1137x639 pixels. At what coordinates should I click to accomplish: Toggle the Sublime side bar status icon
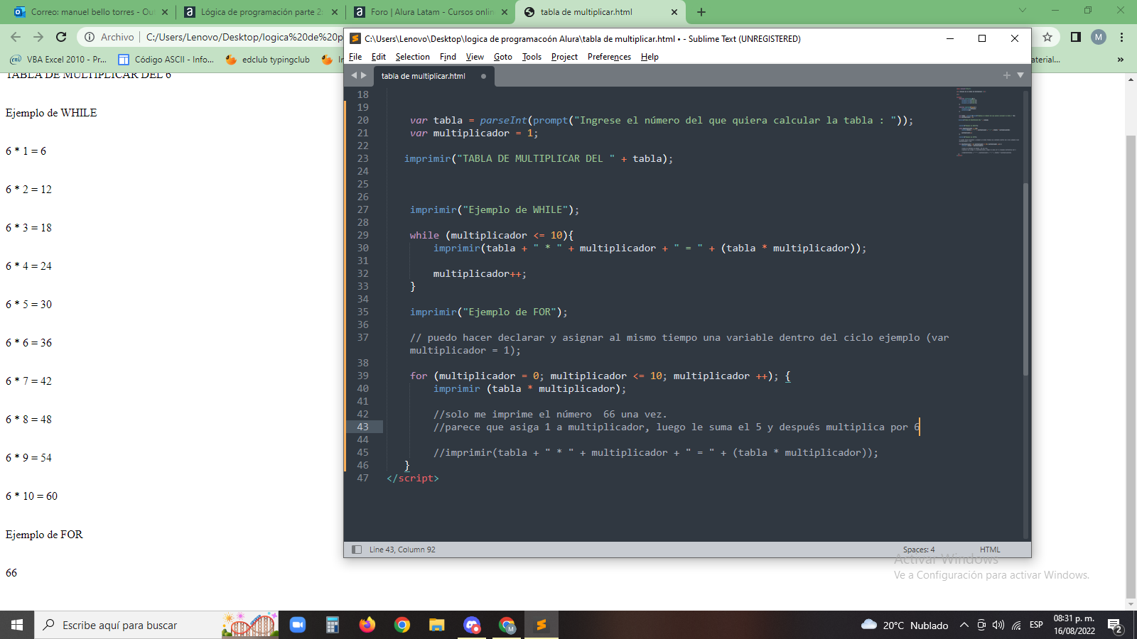[357, 550]
